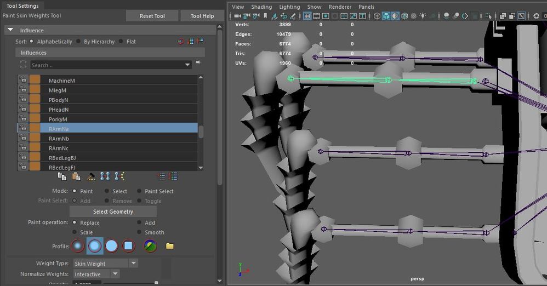Select the solid round brush profile

[x=111, y=246]
